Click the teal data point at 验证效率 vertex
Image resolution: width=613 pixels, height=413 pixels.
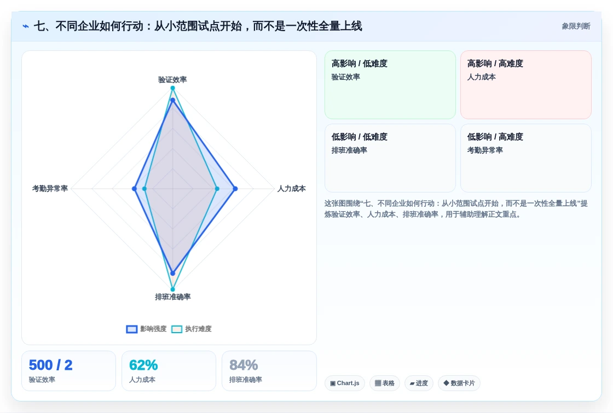tap(172, 88)
